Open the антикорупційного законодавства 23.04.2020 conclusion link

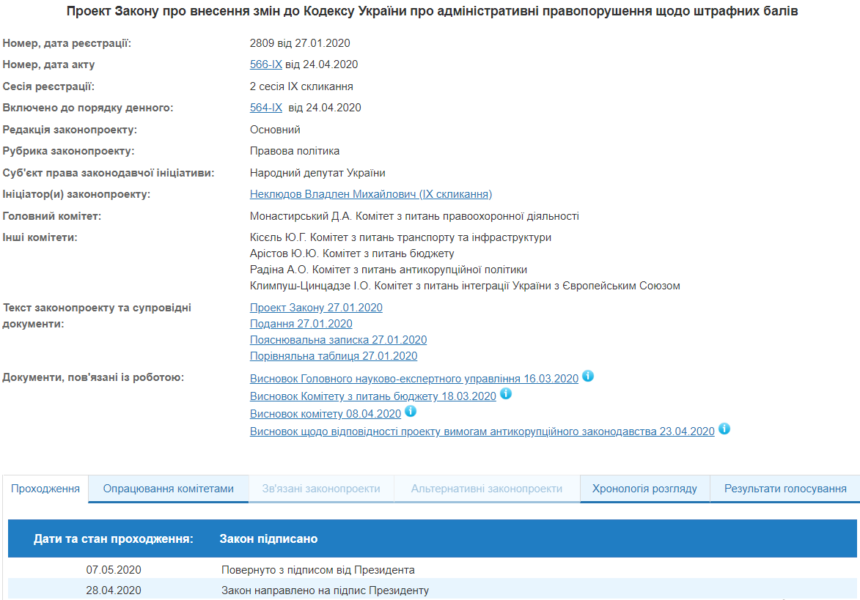tap(482, 432)
